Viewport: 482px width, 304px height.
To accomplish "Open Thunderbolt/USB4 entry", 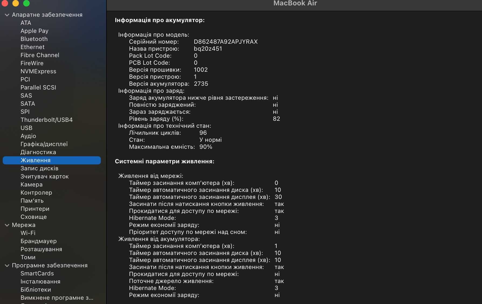I will (x=47, y=120).
